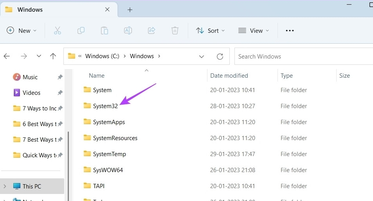Viewport: 373px width, 201px height.
Task: Open the View dropdown menu
Action: point(254,30)
